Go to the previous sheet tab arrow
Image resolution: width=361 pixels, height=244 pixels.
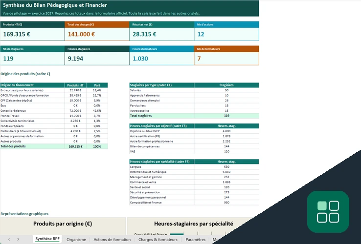pos(9,240)
